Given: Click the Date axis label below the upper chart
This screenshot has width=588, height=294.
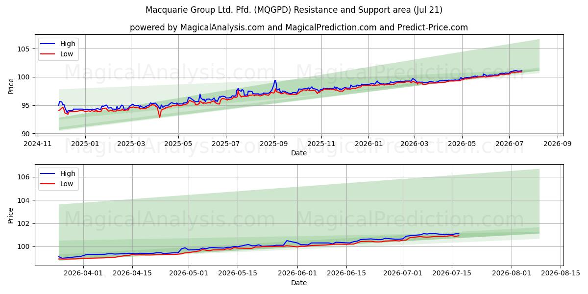Looking at the screenshot, I should (299, 153).
